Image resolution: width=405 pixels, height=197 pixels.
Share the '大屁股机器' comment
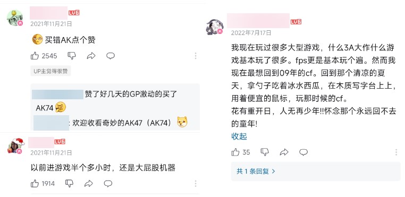coord(89,184)
